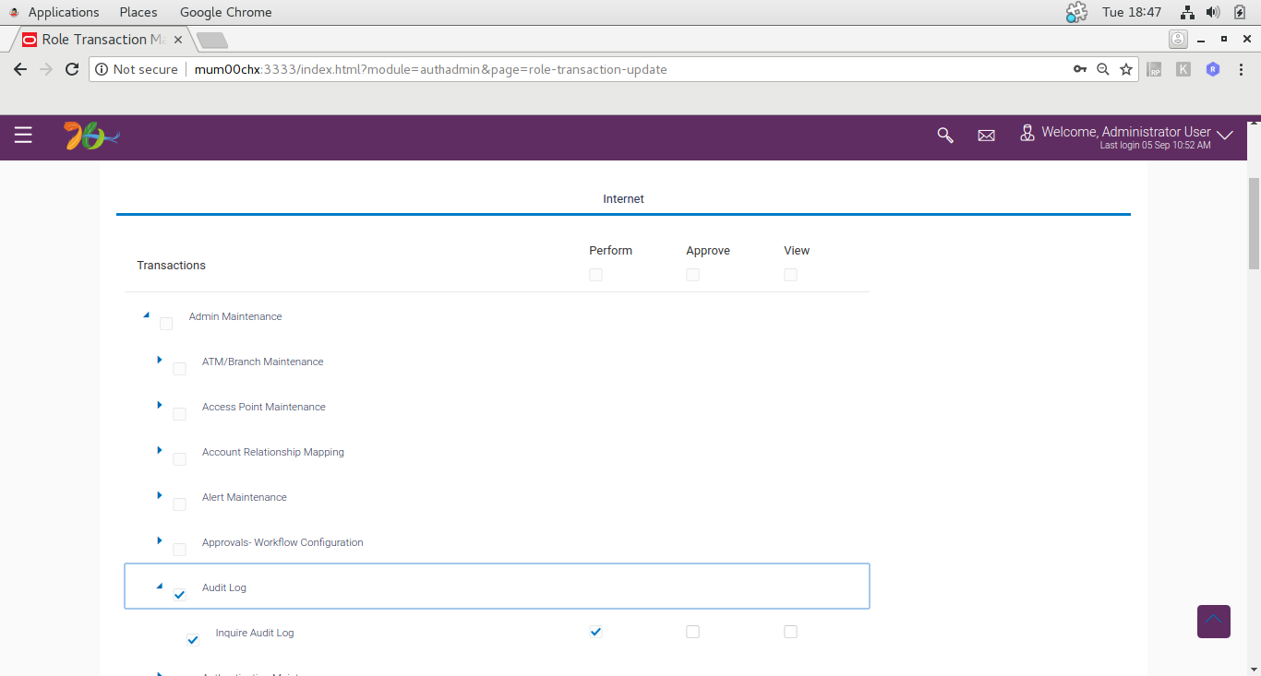Collapse the Admin Maintenance tree node
Screen dimensions: 1261x676
146,314
